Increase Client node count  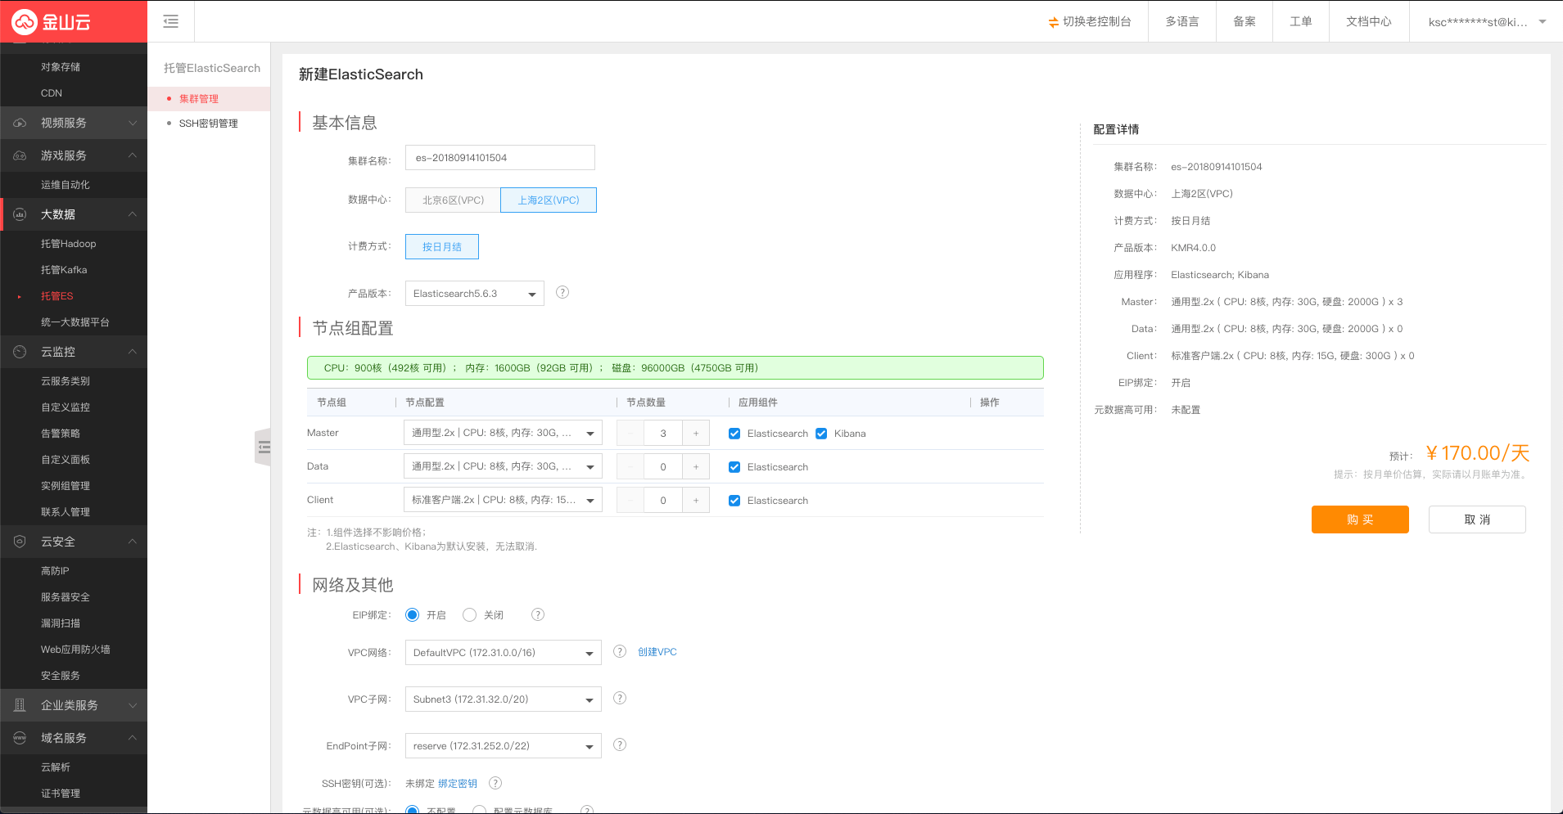696,500
